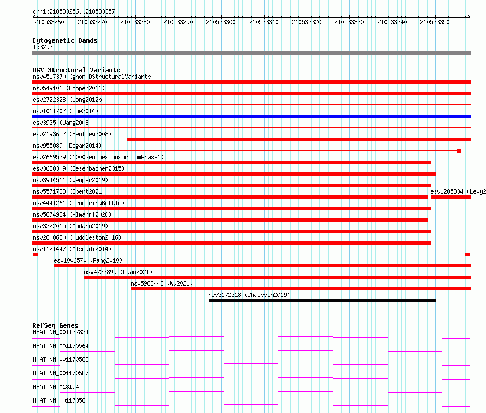Image resolution: width=486 pixels, height=413 pixels.
Task: Select the HHAT|NM_001170580 transcript label
Action: pos(61,400)
